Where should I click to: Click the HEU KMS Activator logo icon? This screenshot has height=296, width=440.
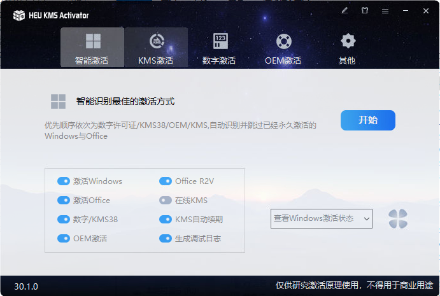tap(19, 15)
